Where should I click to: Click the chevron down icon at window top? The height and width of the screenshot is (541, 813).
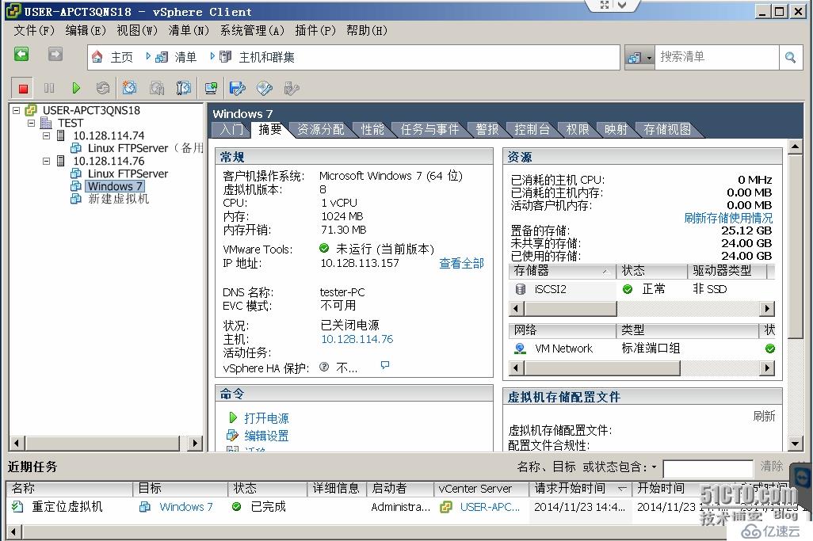click(622, 6)
